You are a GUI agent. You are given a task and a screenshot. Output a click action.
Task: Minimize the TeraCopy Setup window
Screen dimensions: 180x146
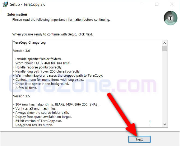pos(142,4)
